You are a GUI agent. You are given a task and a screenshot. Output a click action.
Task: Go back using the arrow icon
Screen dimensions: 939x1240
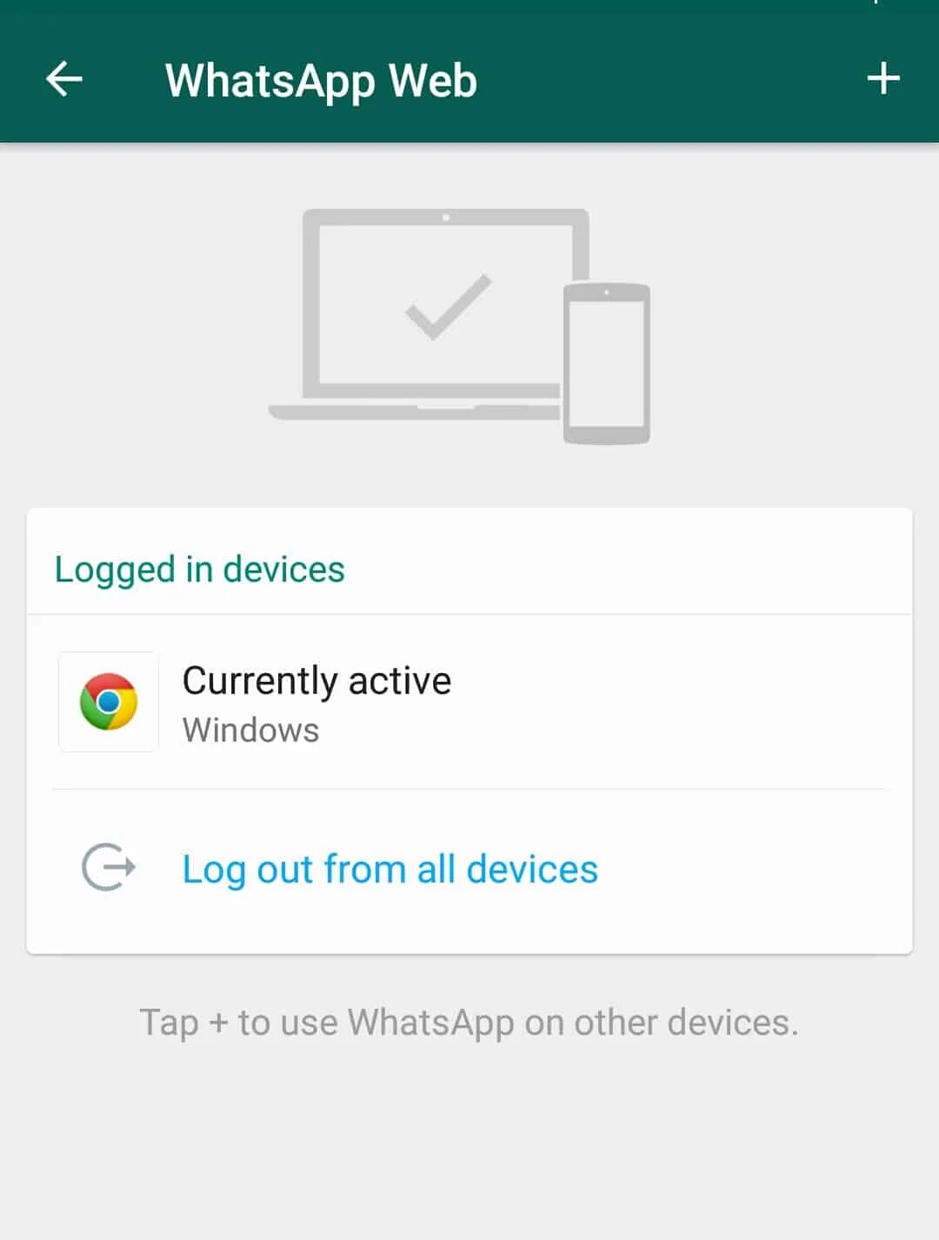click(x=63, y=79)
